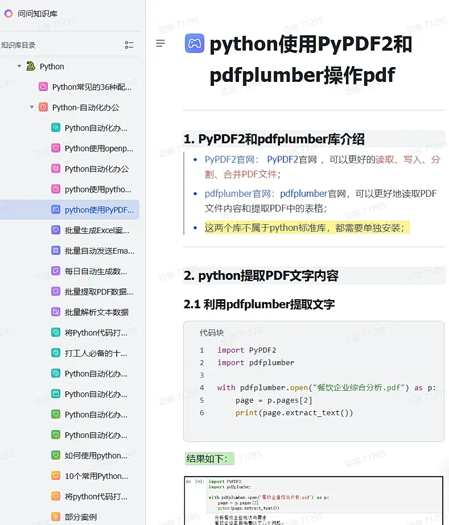Click the green 结果如下 label
The image size is (449, 525).
tap(209, 458)
